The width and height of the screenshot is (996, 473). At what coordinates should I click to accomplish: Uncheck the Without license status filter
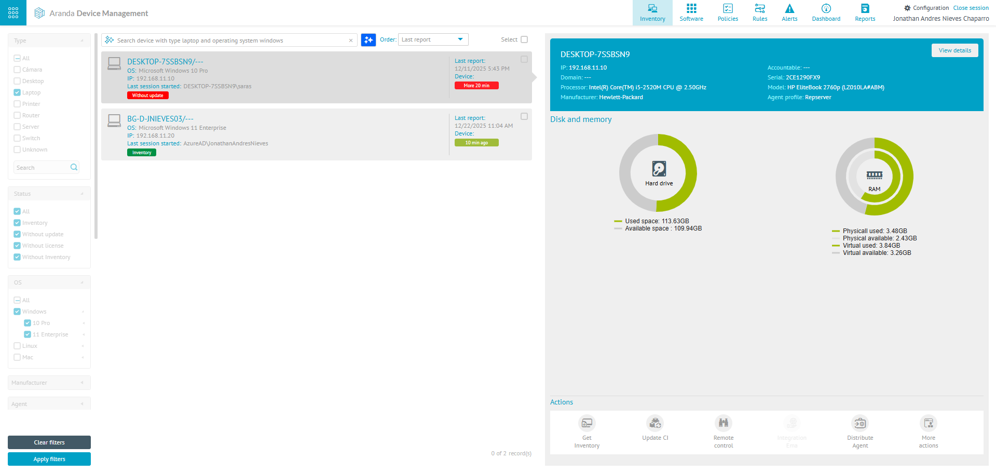tap(17, 246)
